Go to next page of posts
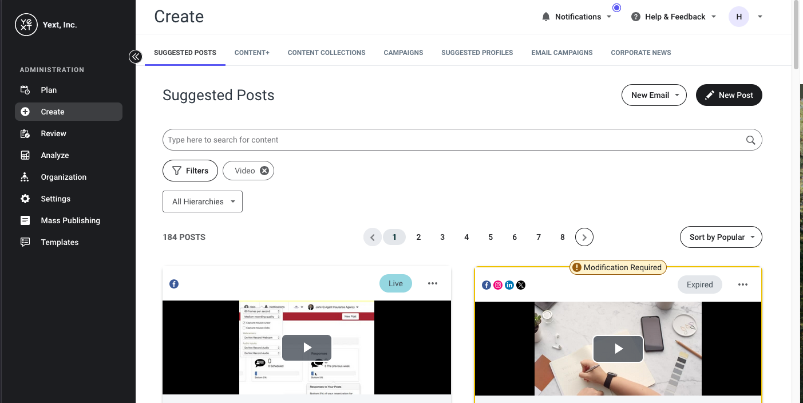803x403 pixels. click(584, 237)
